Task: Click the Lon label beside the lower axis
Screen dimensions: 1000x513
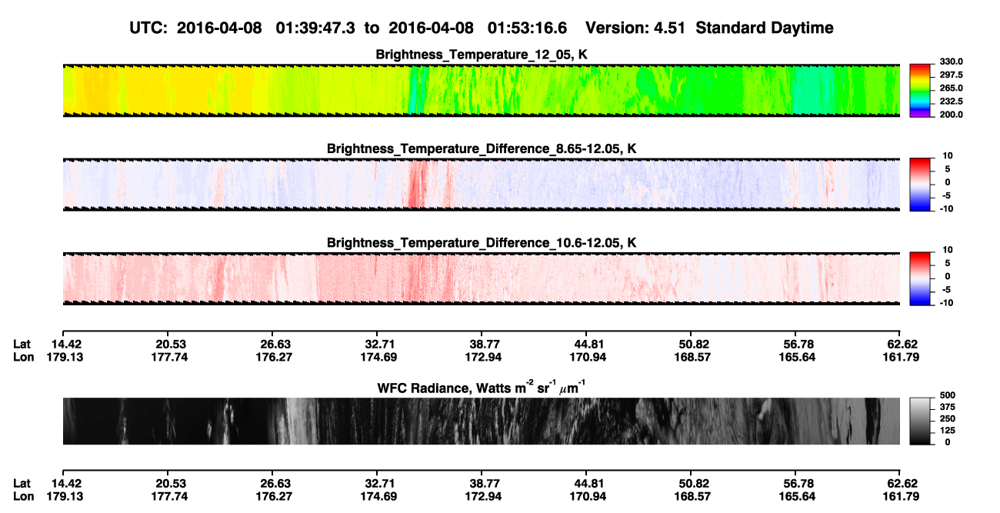Action: pyautogui.click(x=23, y=496)
